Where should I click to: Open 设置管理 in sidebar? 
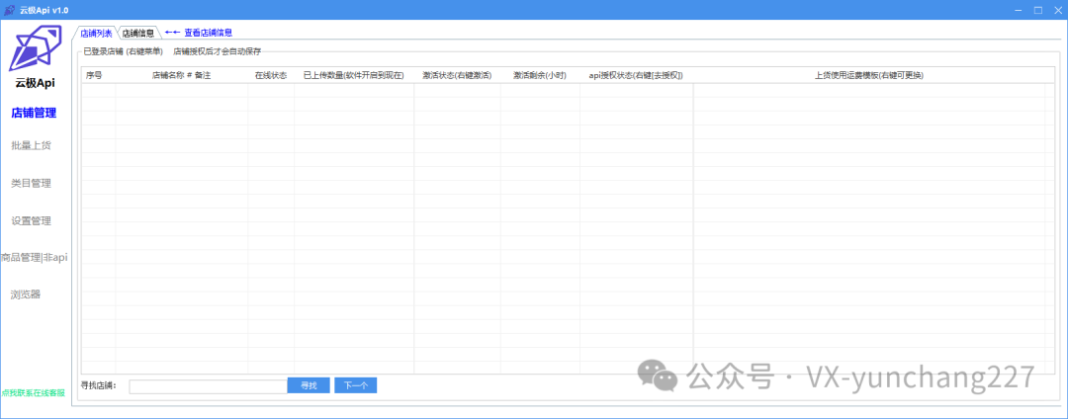click(x=32, y=220)
